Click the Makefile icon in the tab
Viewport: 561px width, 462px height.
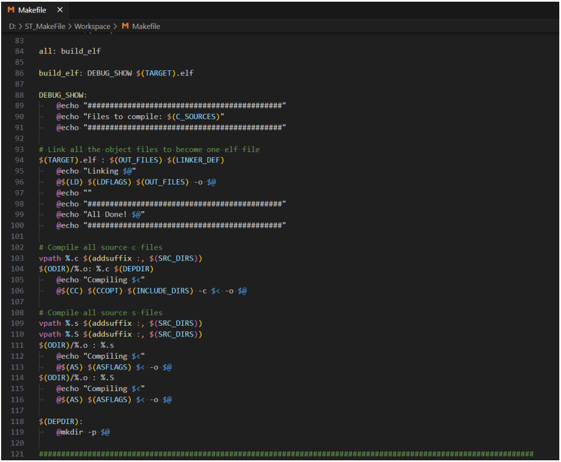pyautogui.click(x=11, y=10)
